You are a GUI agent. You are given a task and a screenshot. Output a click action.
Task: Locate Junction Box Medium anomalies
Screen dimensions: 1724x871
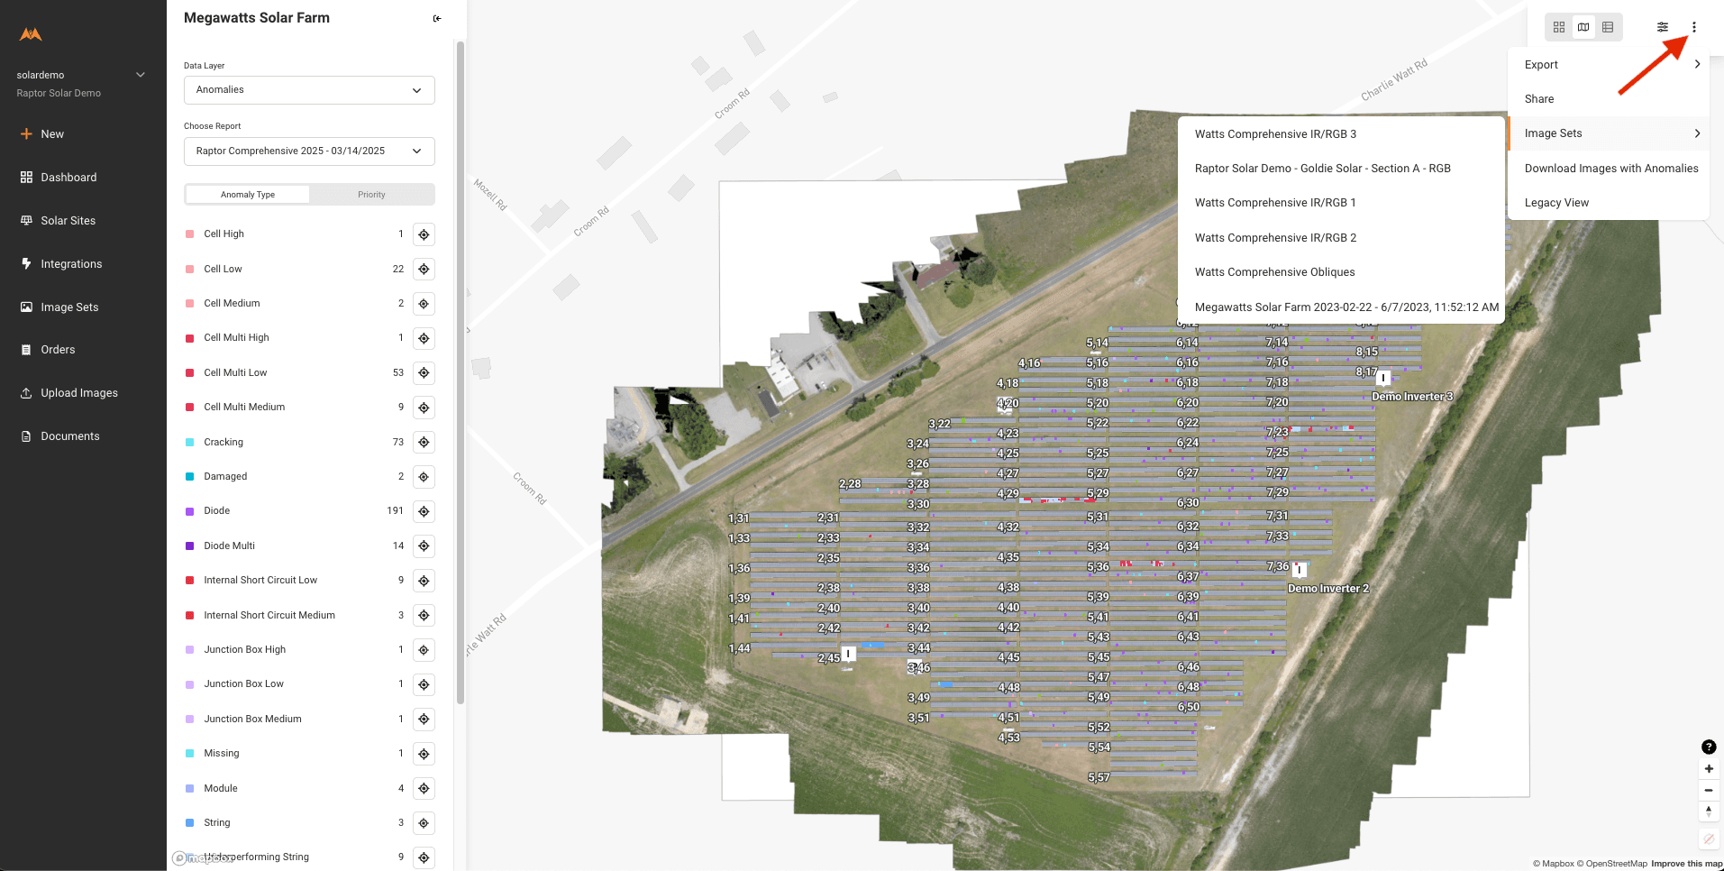424,719
